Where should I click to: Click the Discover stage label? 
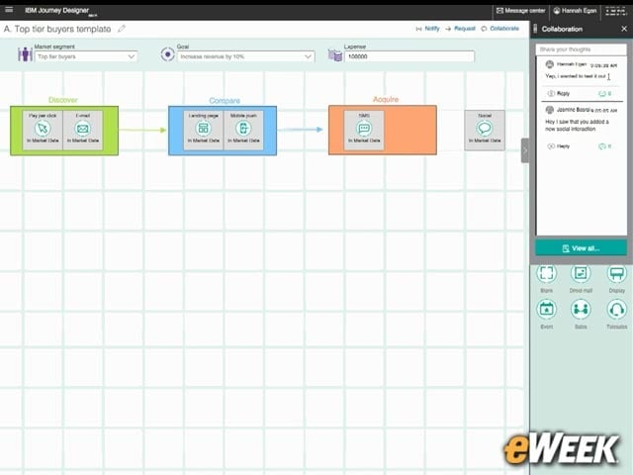click(x=63, y=100)
